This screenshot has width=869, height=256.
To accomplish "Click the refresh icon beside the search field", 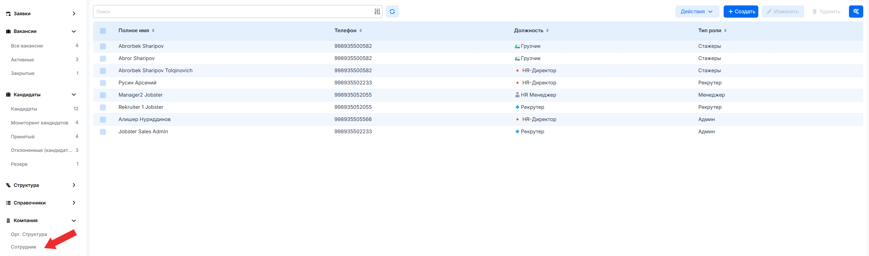I will coord(392,12).
